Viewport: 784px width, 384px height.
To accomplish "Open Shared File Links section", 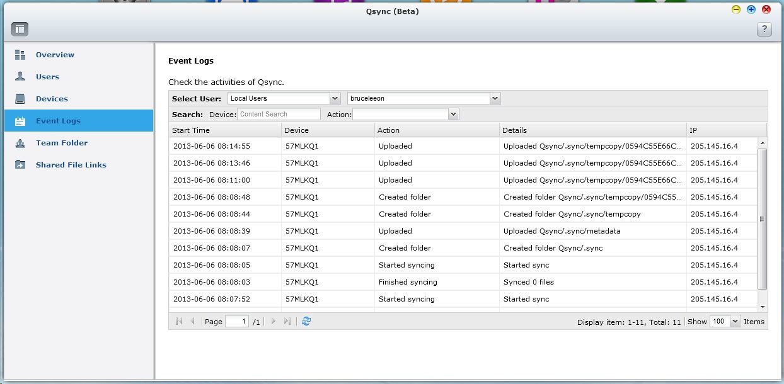I will click(x=79, y=165).
